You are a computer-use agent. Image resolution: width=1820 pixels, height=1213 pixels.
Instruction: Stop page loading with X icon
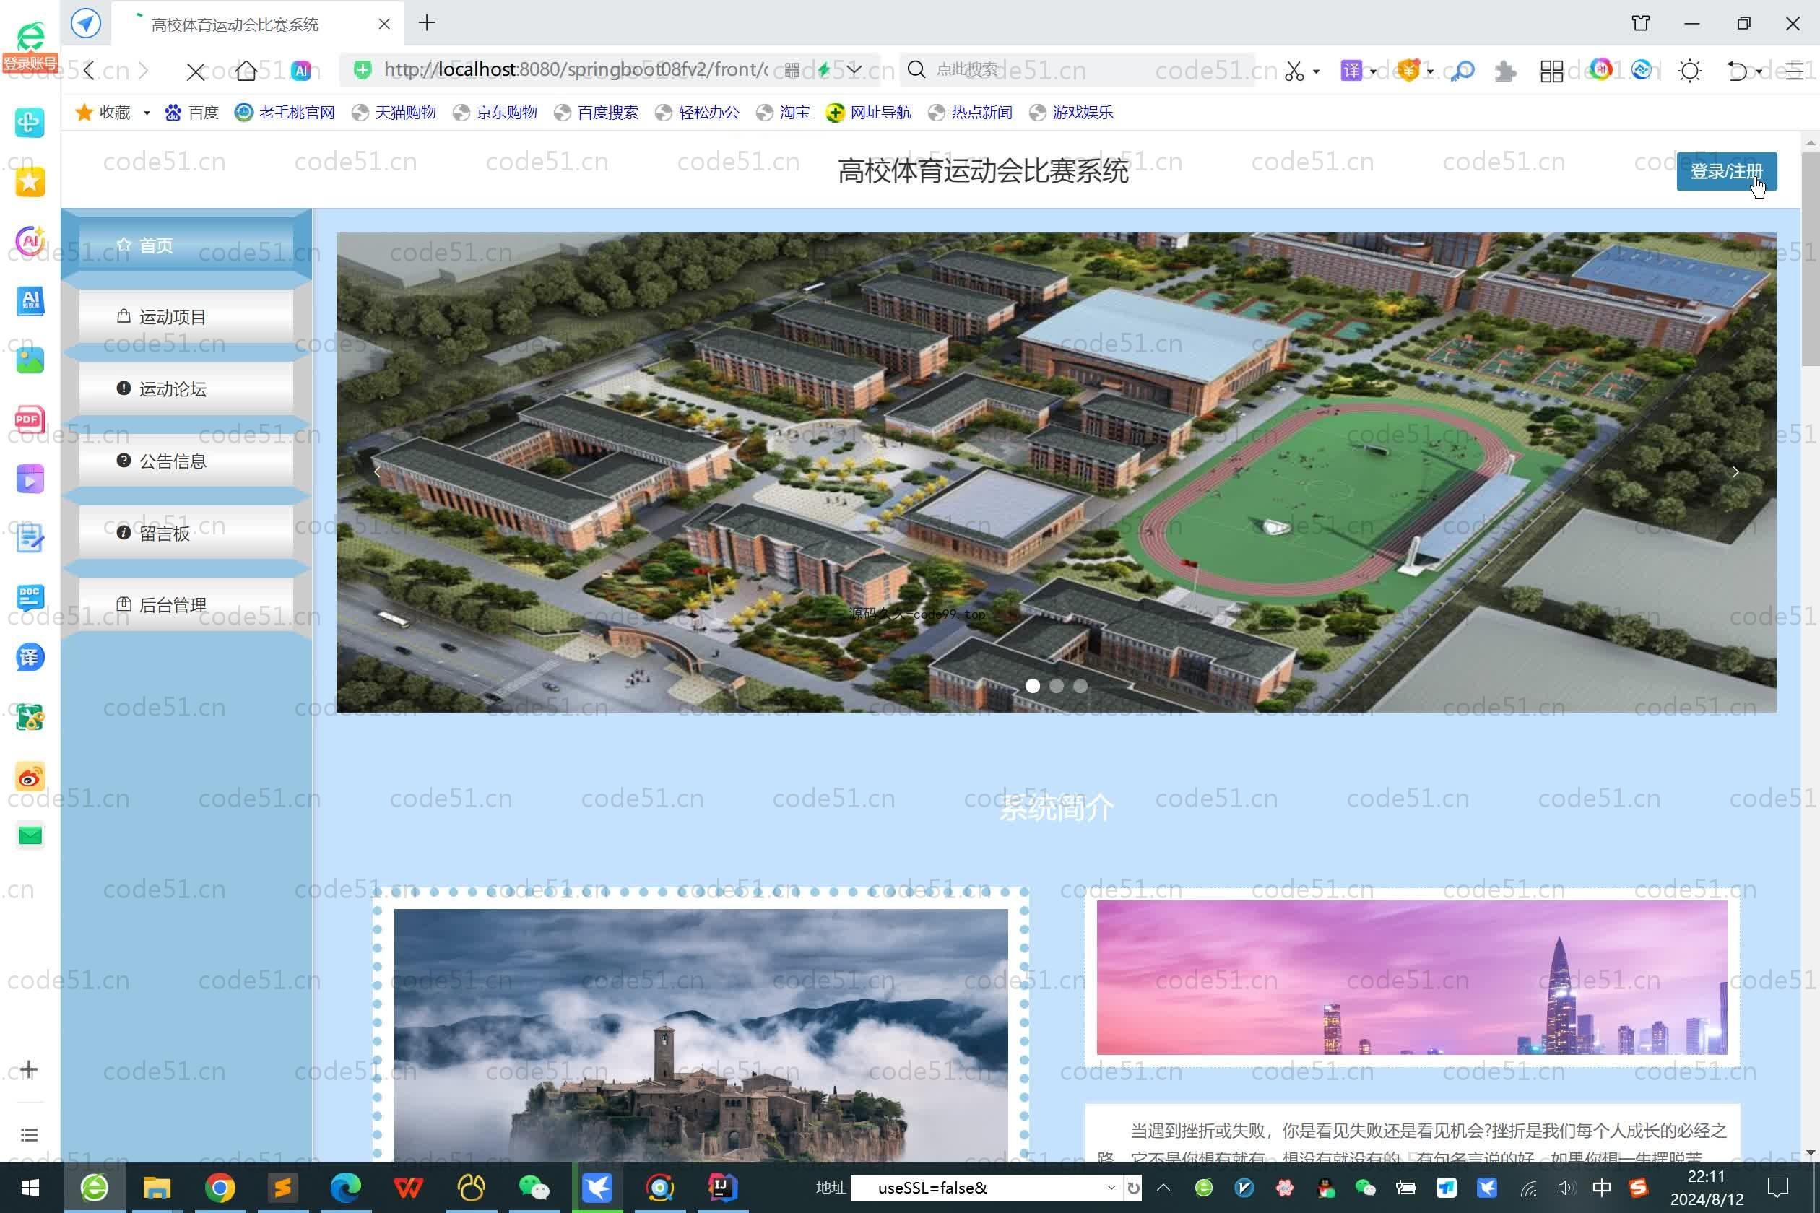(196, 71)
